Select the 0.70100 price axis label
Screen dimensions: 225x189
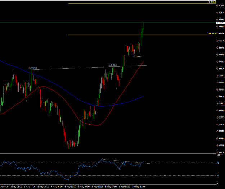tap(221, 13)
